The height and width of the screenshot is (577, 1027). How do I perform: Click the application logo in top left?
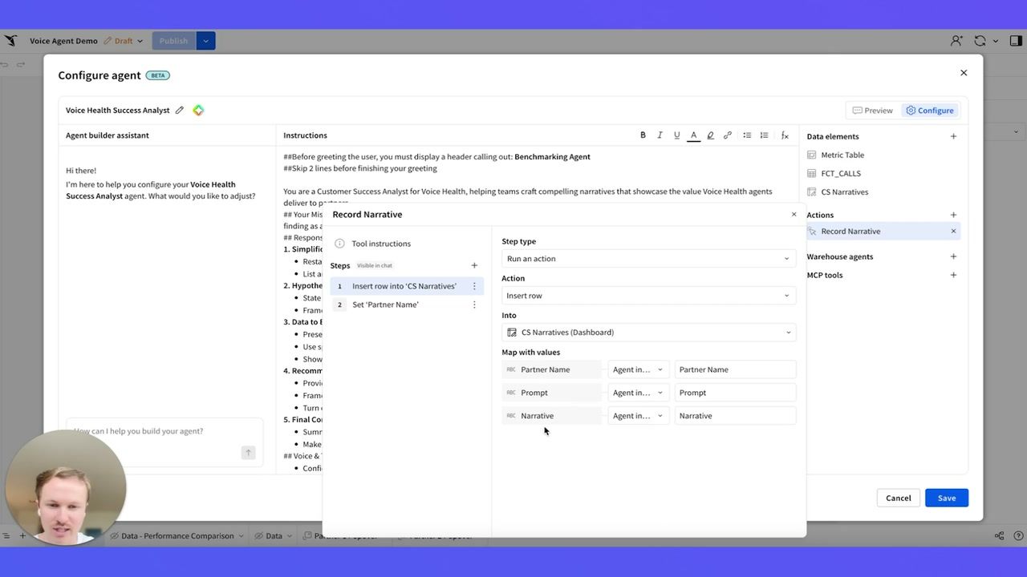[x=10, y=41]
